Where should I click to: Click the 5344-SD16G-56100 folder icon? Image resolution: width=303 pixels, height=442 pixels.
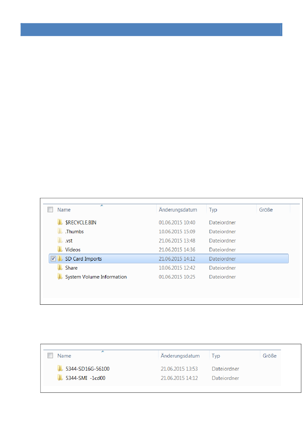point(60,368)
